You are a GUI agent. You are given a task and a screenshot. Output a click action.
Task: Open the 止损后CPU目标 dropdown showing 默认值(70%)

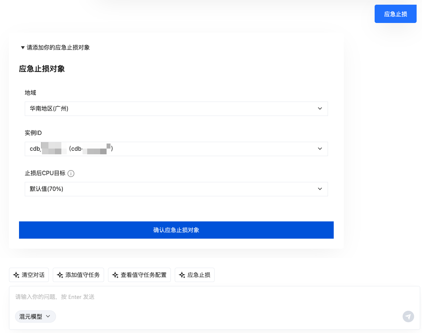click(x=176, y=189)
